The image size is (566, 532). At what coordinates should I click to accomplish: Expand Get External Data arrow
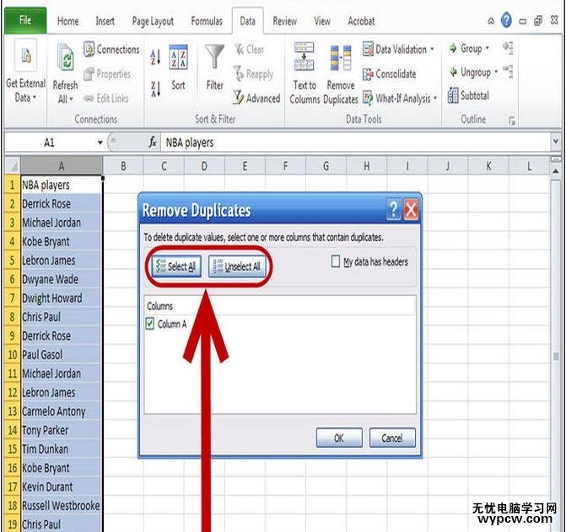point(35,98)
